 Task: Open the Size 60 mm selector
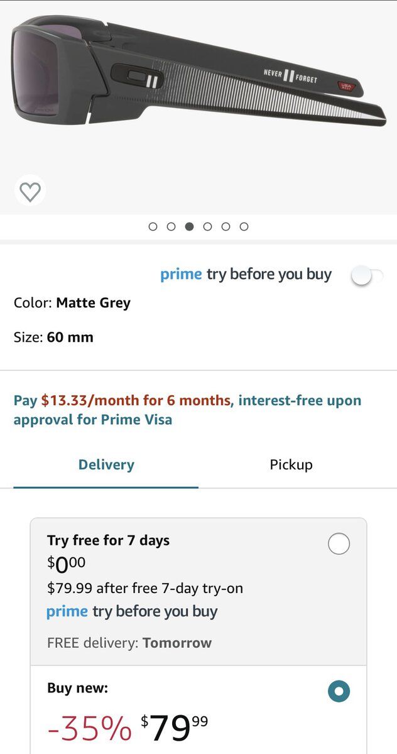53,337
